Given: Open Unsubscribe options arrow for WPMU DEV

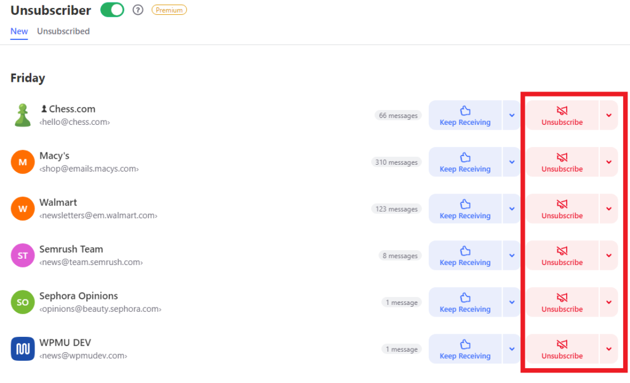Looking at the screenshot, I should 608,349.
